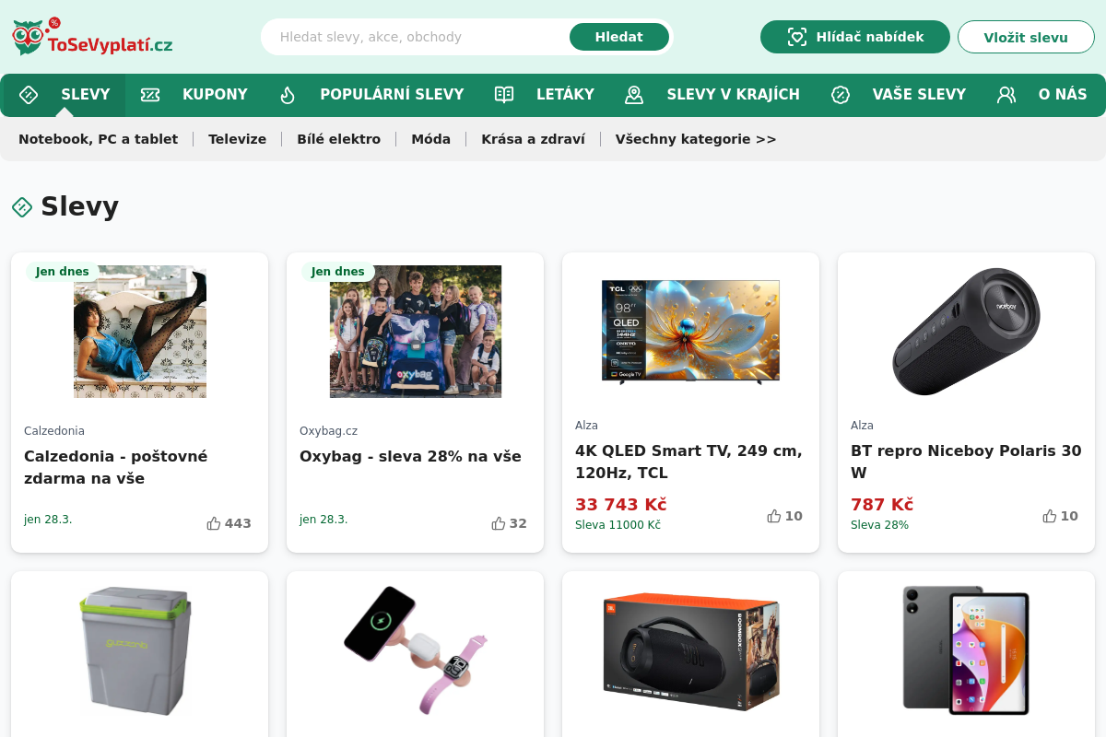This screenshot has width=1106, height=737.
Task: Click the open leaflet icon beside Letáky
Action: pos(504,95)
